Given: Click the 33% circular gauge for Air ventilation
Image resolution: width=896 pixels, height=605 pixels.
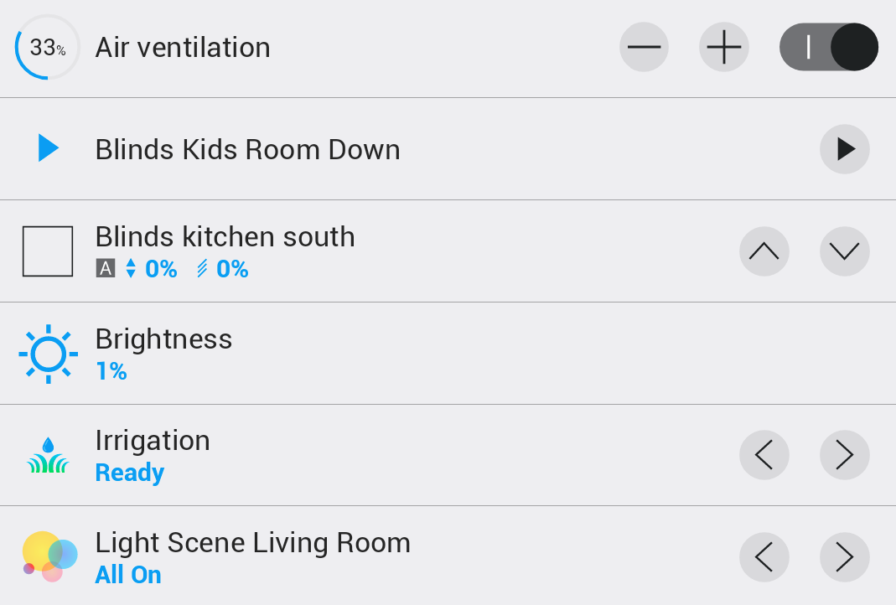Looking at the screenshot, I should 47,47.
